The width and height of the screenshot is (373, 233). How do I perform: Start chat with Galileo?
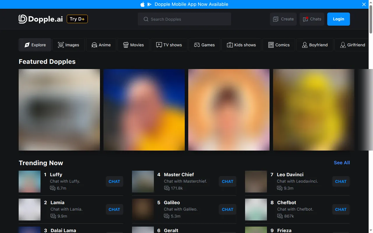(x=228, y=209)
